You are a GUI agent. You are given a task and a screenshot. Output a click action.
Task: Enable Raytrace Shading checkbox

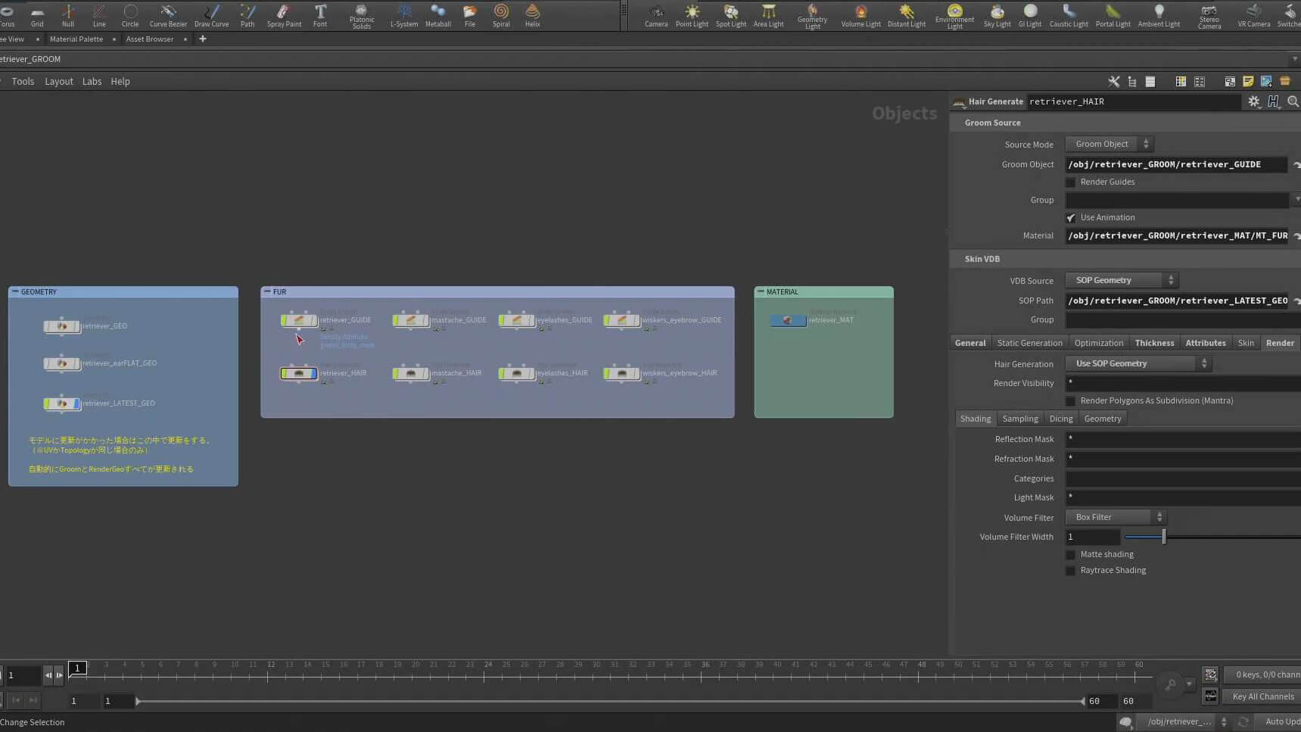tap(1070, 571)
